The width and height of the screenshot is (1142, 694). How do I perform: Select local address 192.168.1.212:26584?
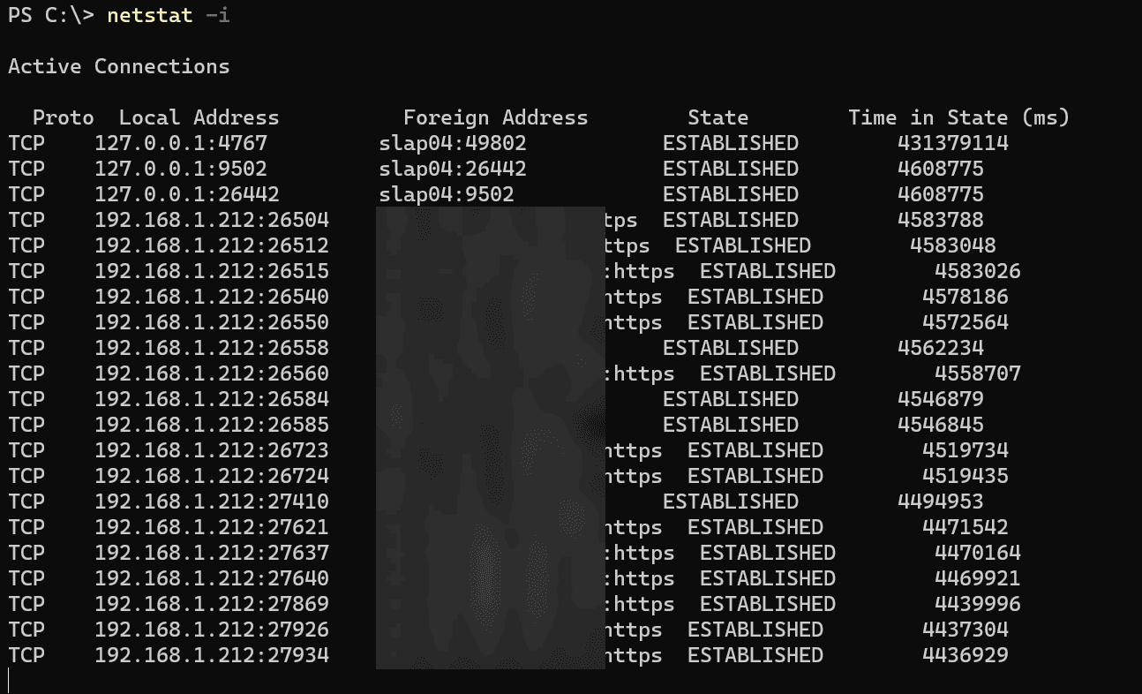[212, 399]
